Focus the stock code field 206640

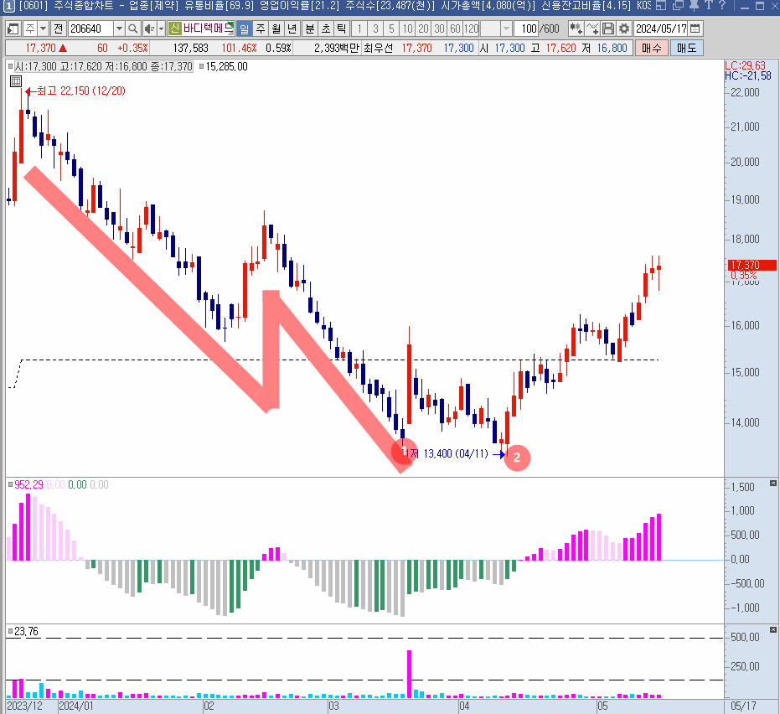point(91,28)
